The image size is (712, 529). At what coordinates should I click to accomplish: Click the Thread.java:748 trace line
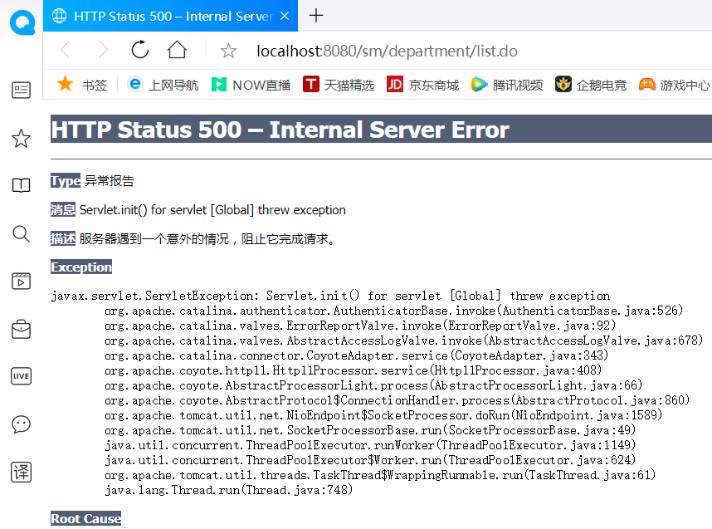click(x=228, y=490)
